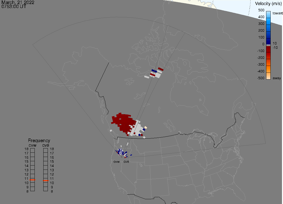Click the -10 threshold label

[275, 48]
